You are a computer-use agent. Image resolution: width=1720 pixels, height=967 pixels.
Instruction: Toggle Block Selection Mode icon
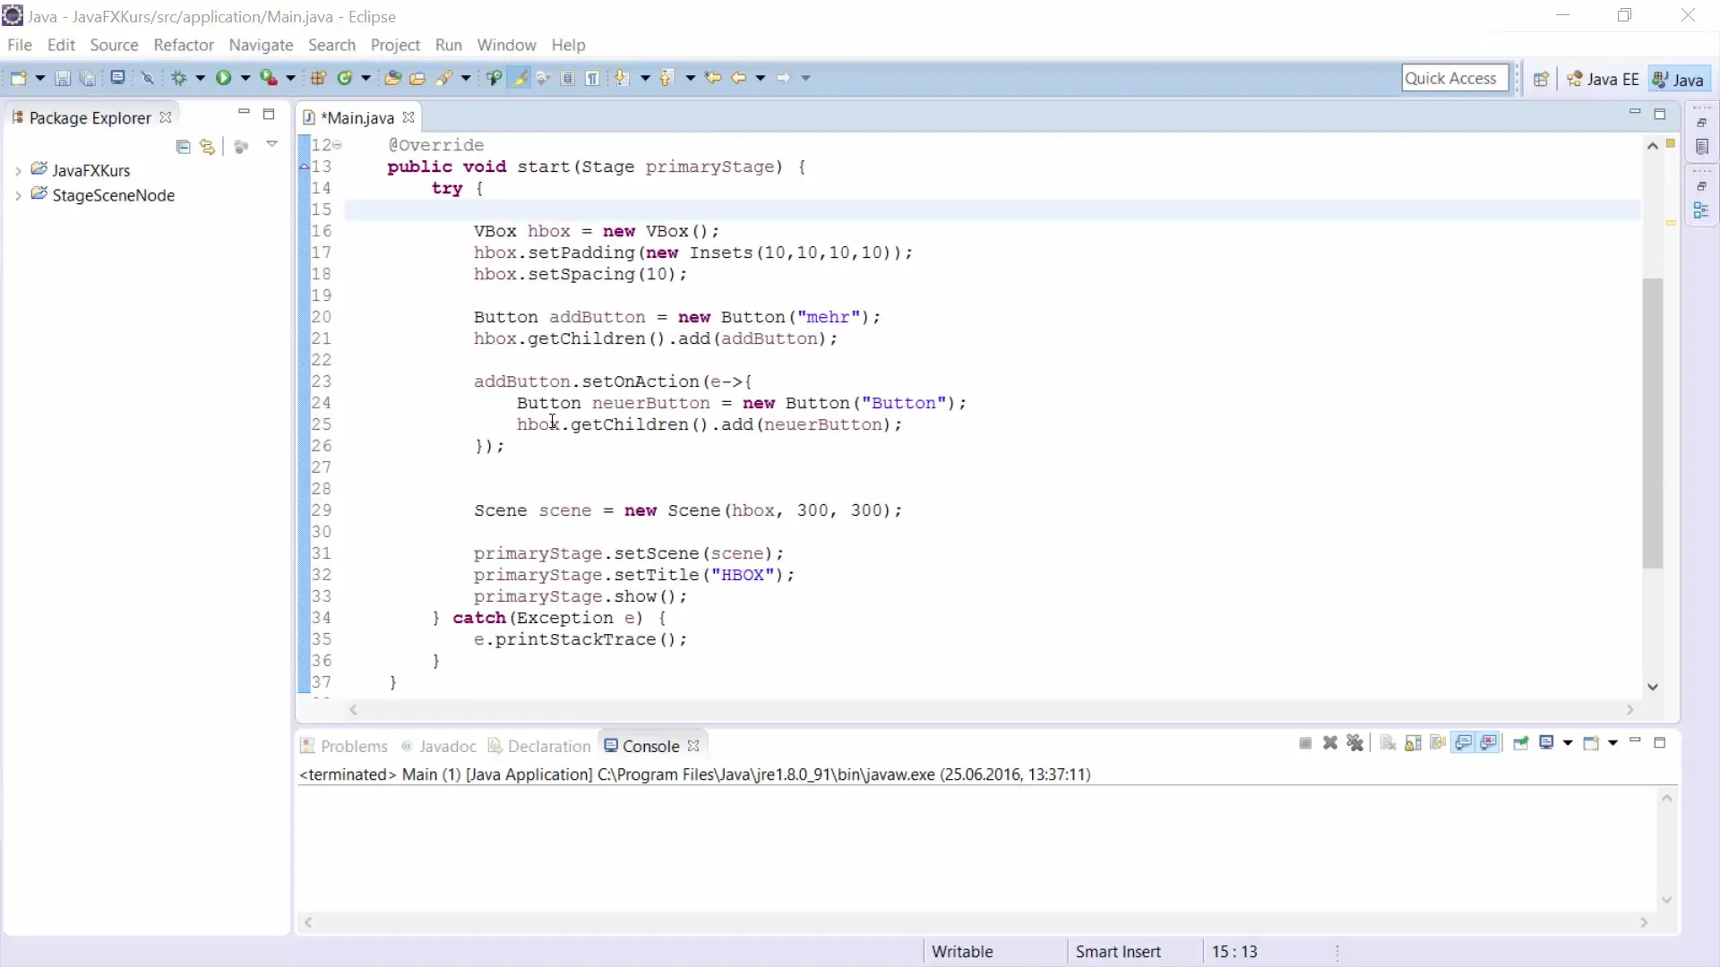point(568,78)
